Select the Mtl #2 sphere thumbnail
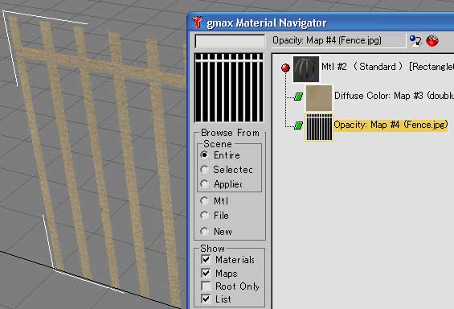This screenshot has width=454, height=309. (306, 69)
